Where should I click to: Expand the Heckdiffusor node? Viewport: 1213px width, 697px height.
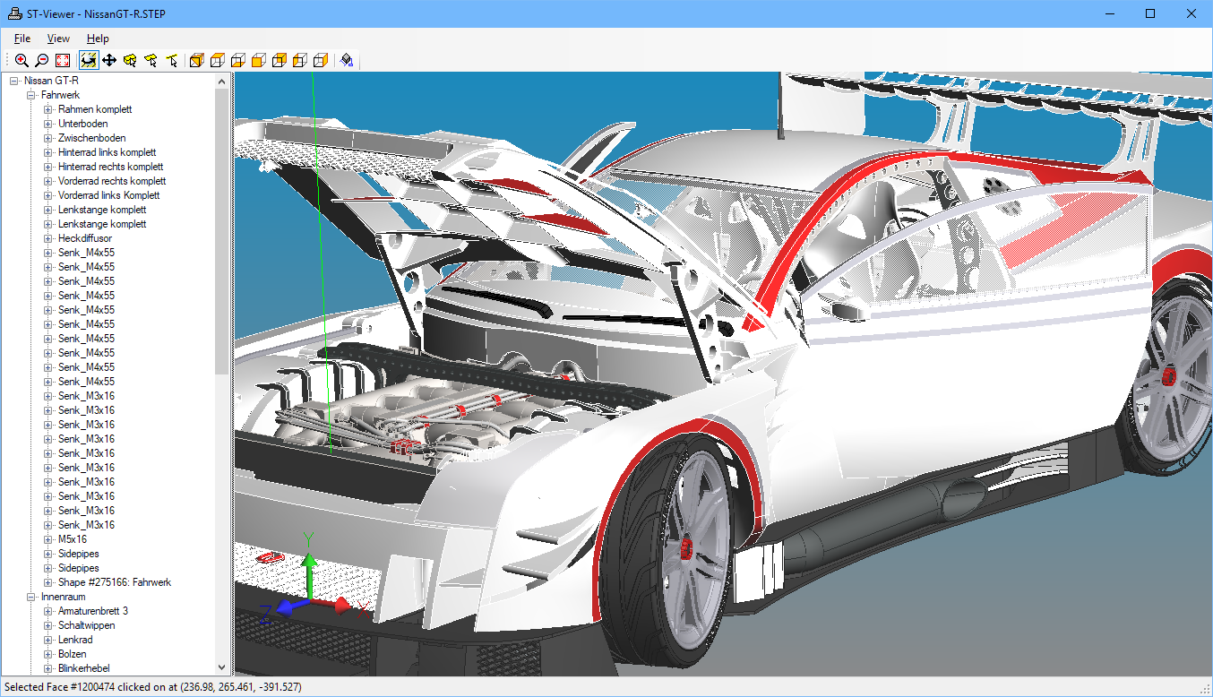click(x=48, y=238)
